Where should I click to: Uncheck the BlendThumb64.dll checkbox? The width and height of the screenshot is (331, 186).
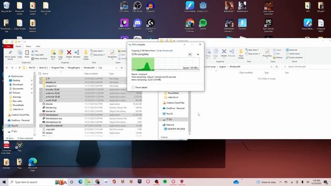click(41, 126)
